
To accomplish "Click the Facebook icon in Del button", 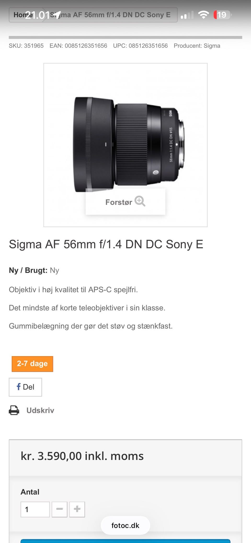I will pos(19,387).
